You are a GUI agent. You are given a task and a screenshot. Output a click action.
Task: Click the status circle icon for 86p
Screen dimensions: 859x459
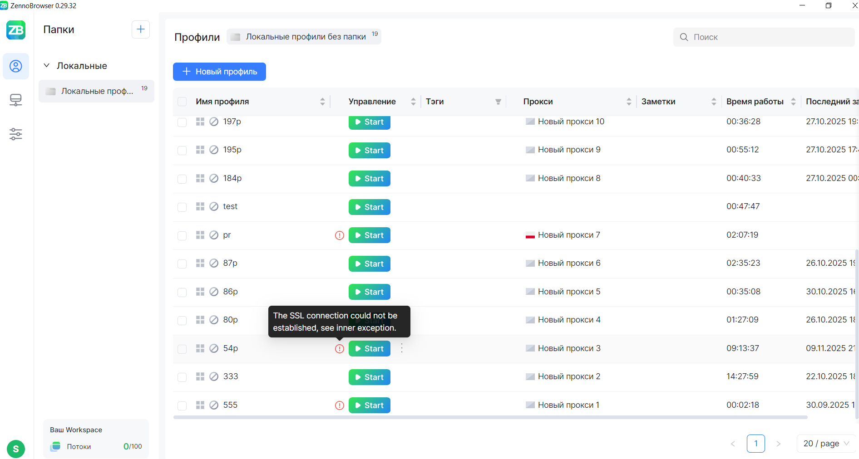point(214,292)
